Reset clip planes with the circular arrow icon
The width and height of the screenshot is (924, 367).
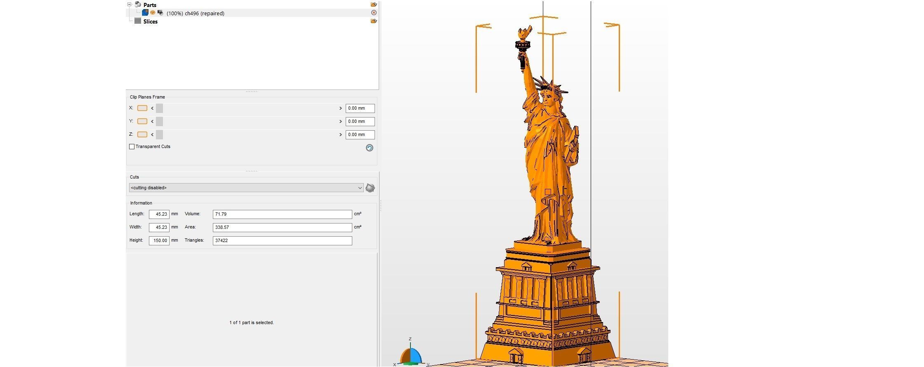pos(370,148)
